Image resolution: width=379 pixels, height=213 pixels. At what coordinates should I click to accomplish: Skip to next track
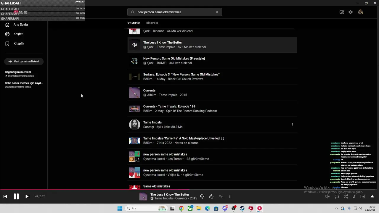(27, 196)
